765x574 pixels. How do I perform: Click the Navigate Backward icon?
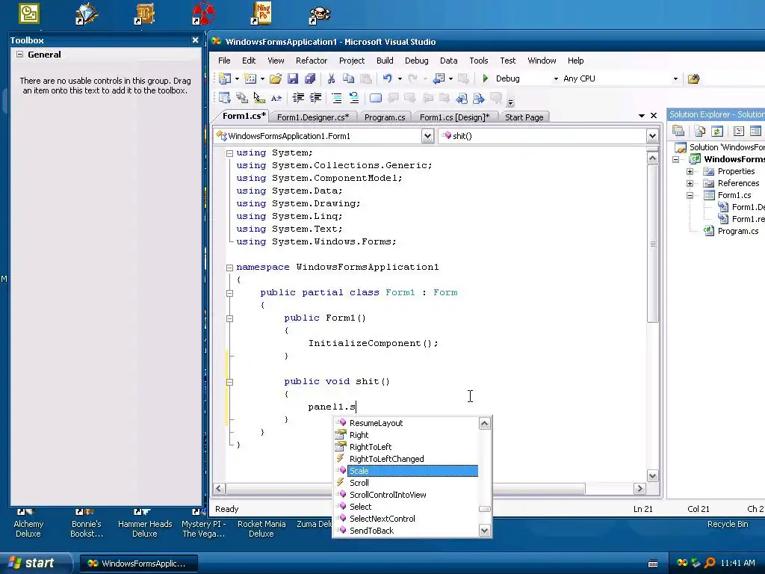[439, 78]
